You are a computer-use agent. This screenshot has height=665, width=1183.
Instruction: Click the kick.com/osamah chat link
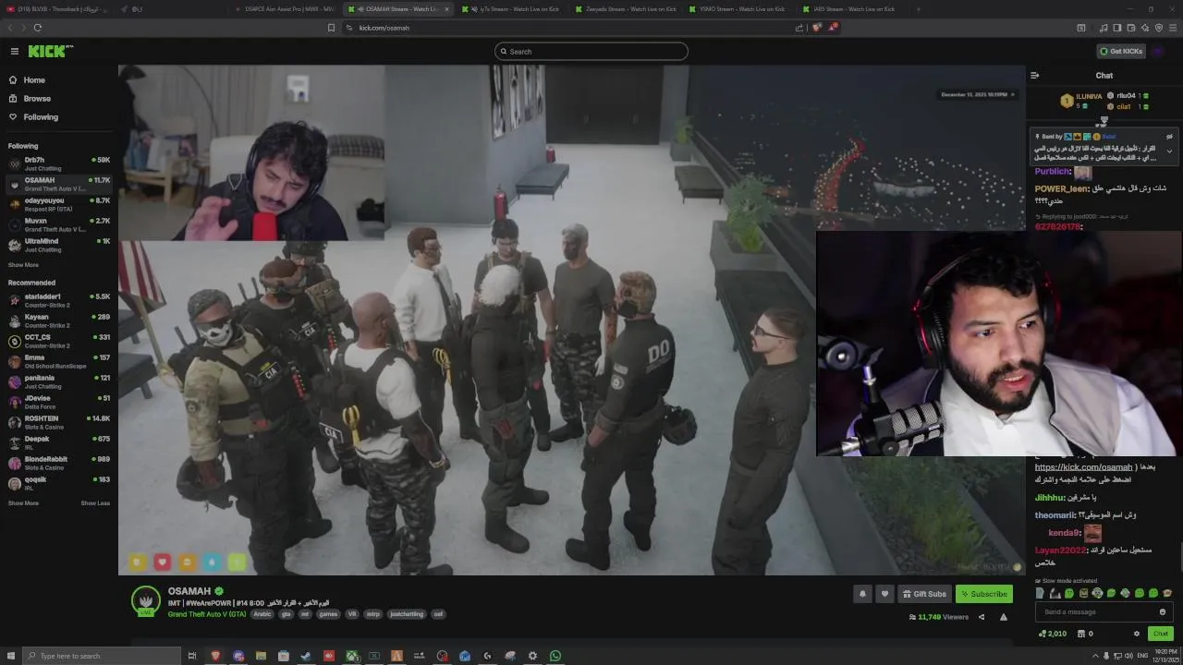1083,467
